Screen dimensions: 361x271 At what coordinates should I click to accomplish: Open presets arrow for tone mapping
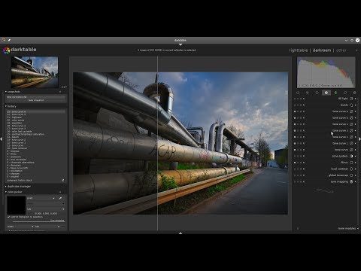tap(356, 181)
